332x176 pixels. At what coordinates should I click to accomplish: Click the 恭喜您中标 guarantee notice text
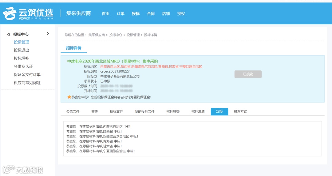click(x=111, y=97)
